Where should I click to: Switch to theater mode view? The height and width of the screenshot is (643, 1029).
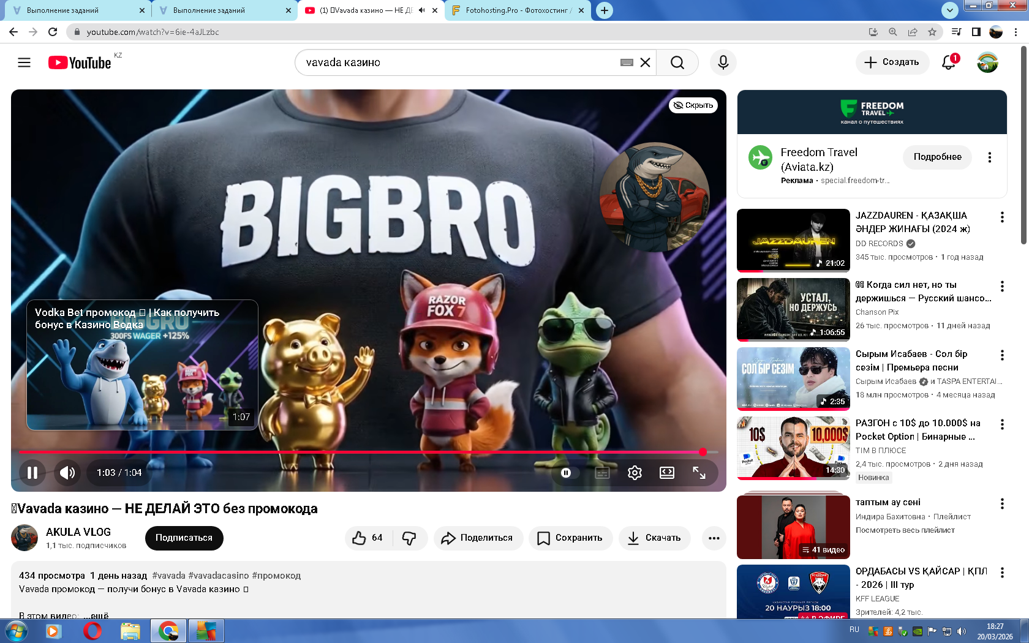coord(666,473)
